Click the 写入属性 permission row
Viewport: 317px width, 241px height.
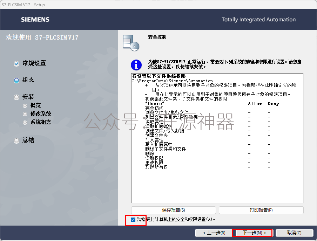tap(208, 140)
